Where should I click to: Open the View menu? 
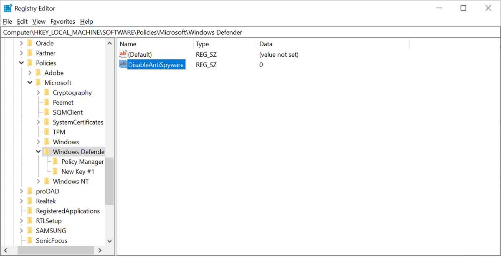pos(39,21)
